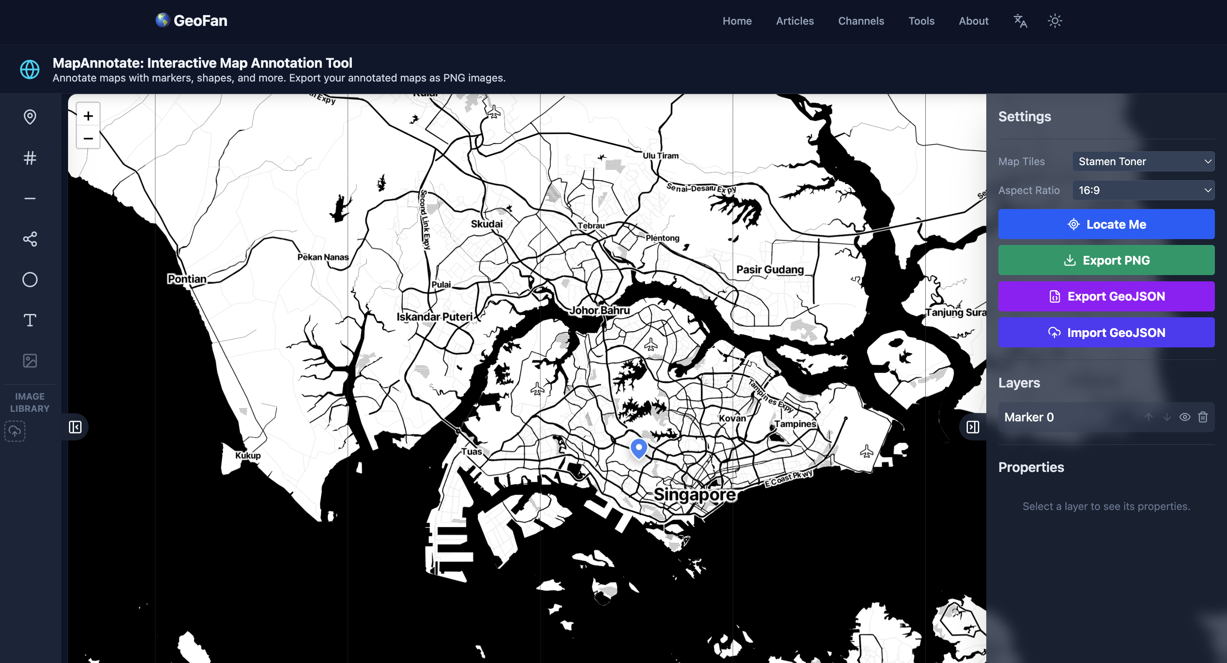The height and width of the screenshot is (663, 1227).
Task: Upload image to Image Library
Action: point(15,431)
